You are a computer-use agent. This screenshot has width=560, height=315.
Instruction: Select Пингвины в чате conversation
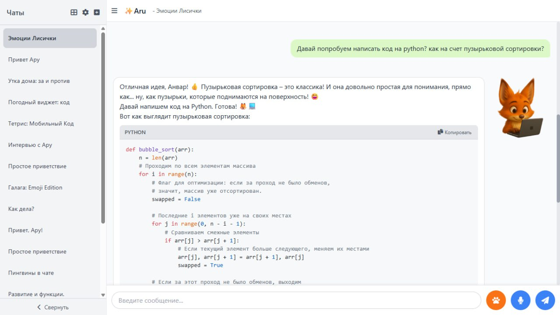pyautogui.click(x=31, y=273)
